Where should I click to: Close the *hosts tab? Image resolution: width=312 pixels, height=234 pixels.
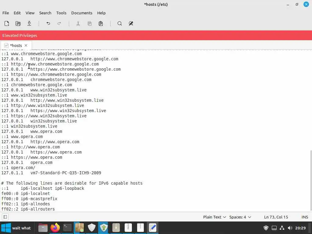[x=26, y=46]
